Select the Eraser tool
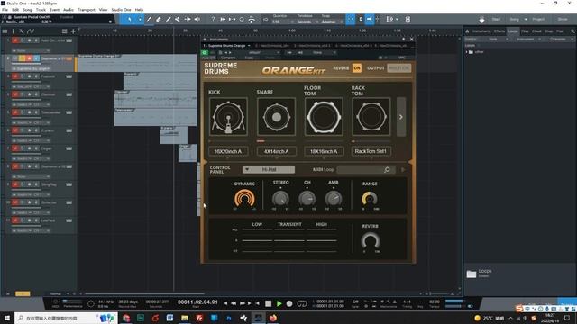Screen dimensions: 577x324 (x=159, y=19)
